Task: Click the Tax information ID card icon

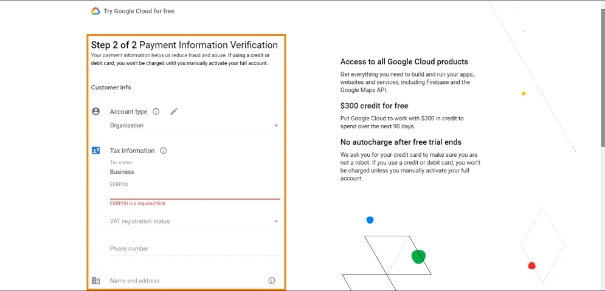Action: tap(95, 150)
